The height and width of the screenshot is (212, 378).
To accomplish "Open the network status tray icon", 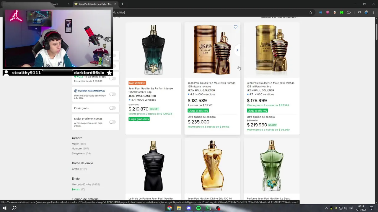I will point(340,208).
